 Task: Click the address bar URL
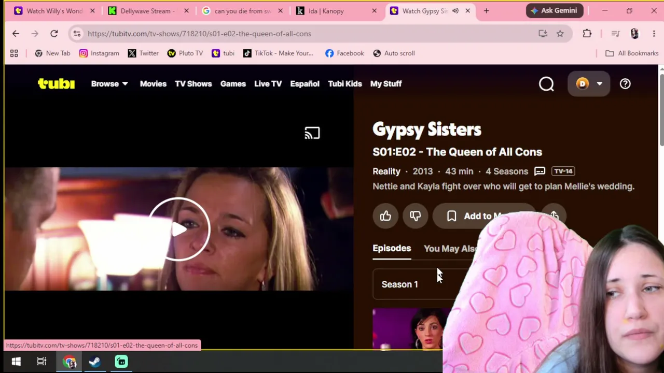[x=199, y=34]
